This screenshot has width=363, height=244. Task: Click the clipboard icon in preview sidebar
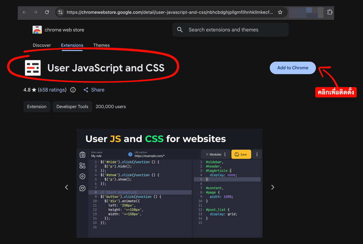(83, 155)
